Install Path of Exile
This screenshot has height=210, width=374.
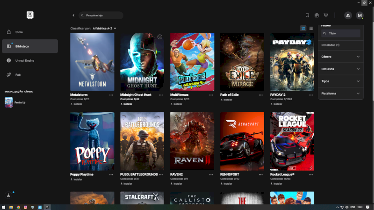[226, 100]
